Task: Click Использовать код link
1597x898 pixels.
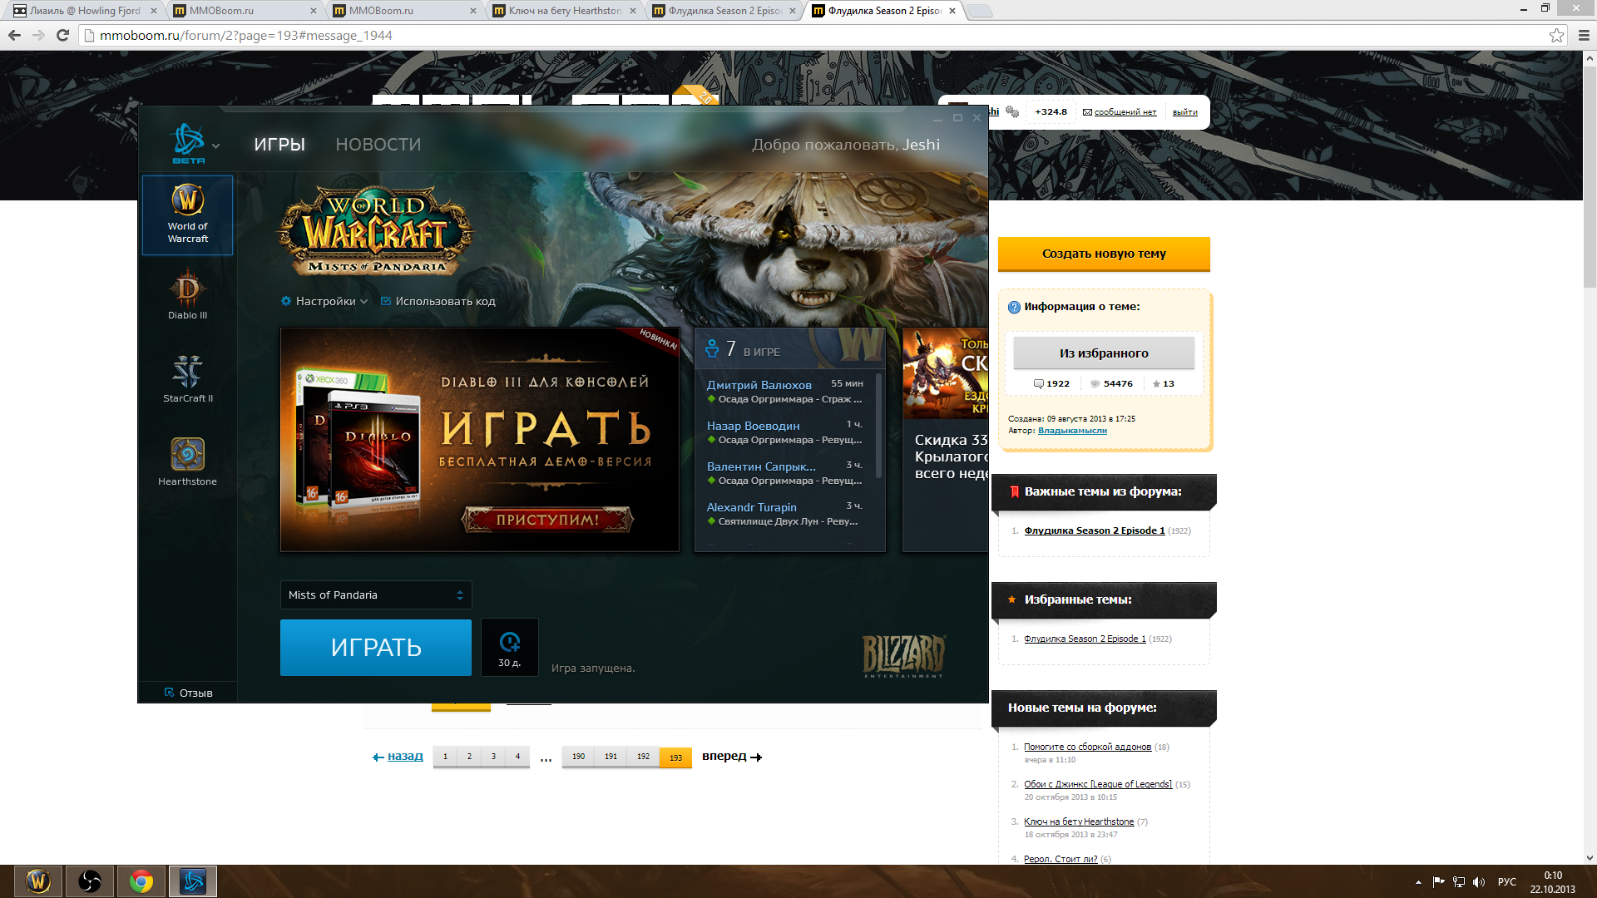Action: coord(438,301)
